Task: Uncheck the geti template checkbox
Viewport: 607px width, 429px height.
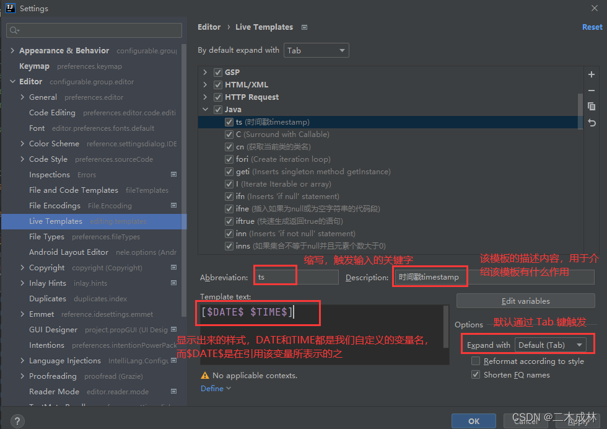Action: pos(229,172)
